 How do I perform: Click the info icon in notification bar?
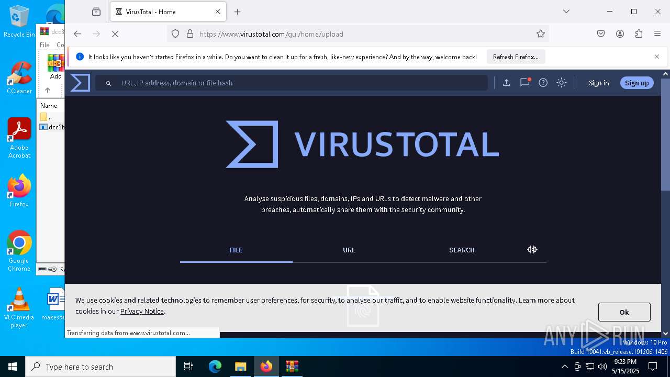[80, 57]
